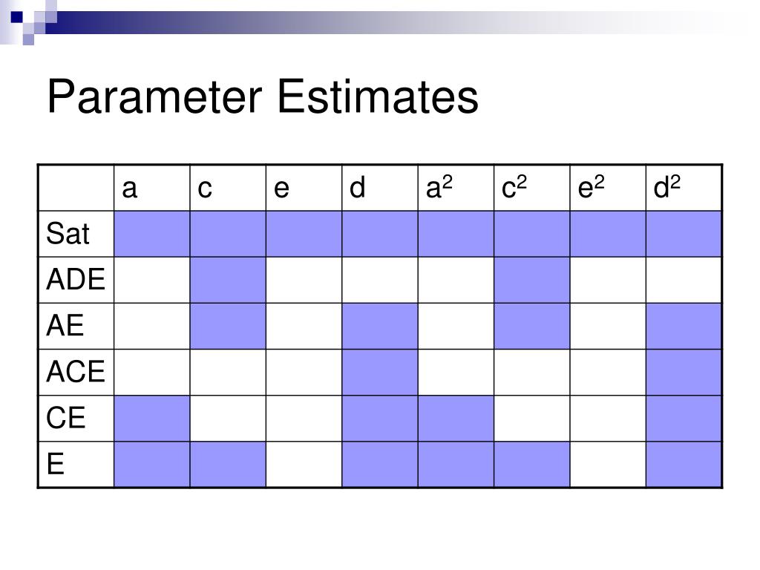Select the E row label
The height and width of the screenshot is (570, 760).
click(x=55, y=464)
